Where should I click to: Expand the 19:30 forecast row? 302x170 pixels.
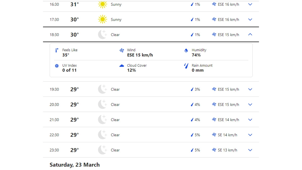coord(250,89)
